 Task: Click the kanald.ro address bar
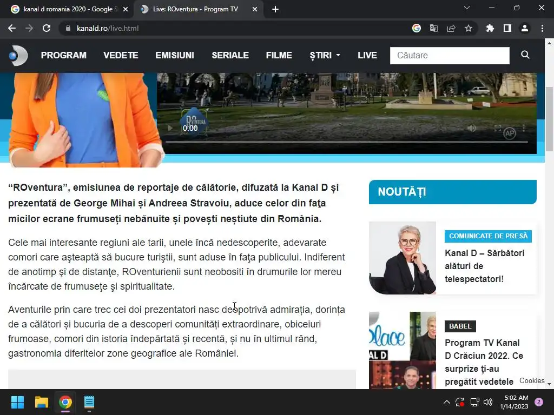[108, 28]
